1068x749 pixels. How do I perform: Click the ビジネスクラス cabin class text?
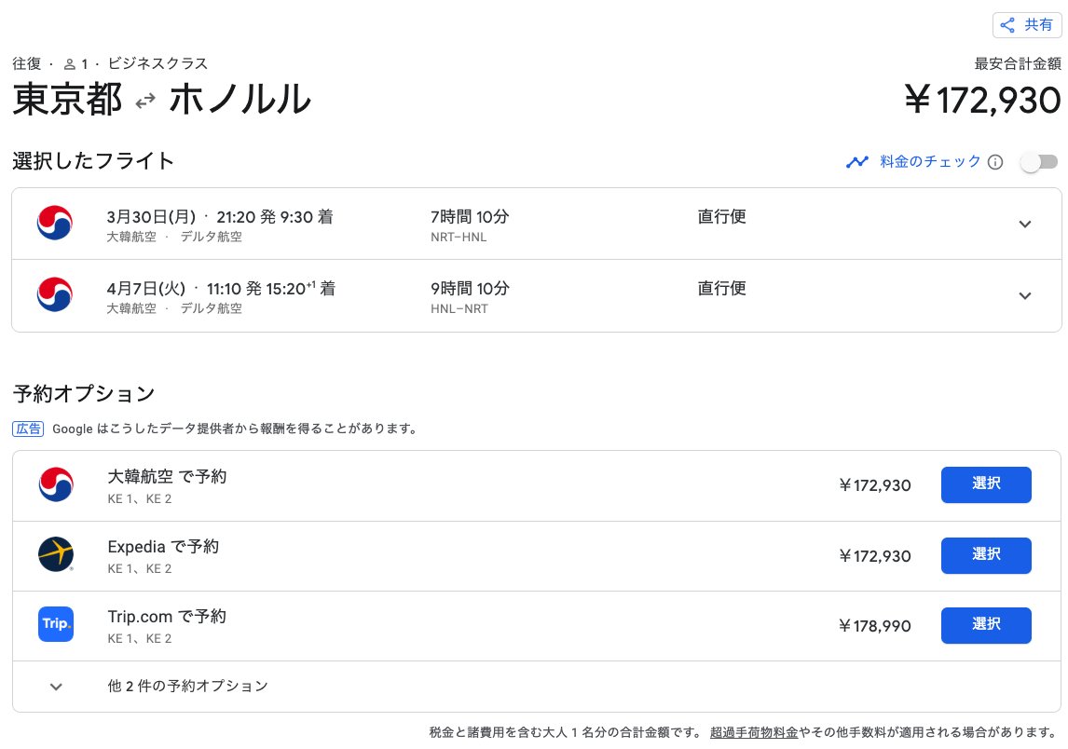pyautogui.click(x=158, y=64)
